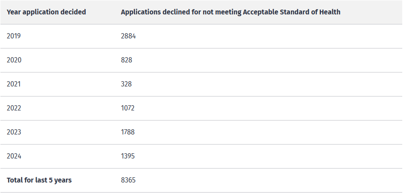Viewport: 404px width, 193px height.
Task: Click the value 828 for 2020
Action: click(127, 60)
